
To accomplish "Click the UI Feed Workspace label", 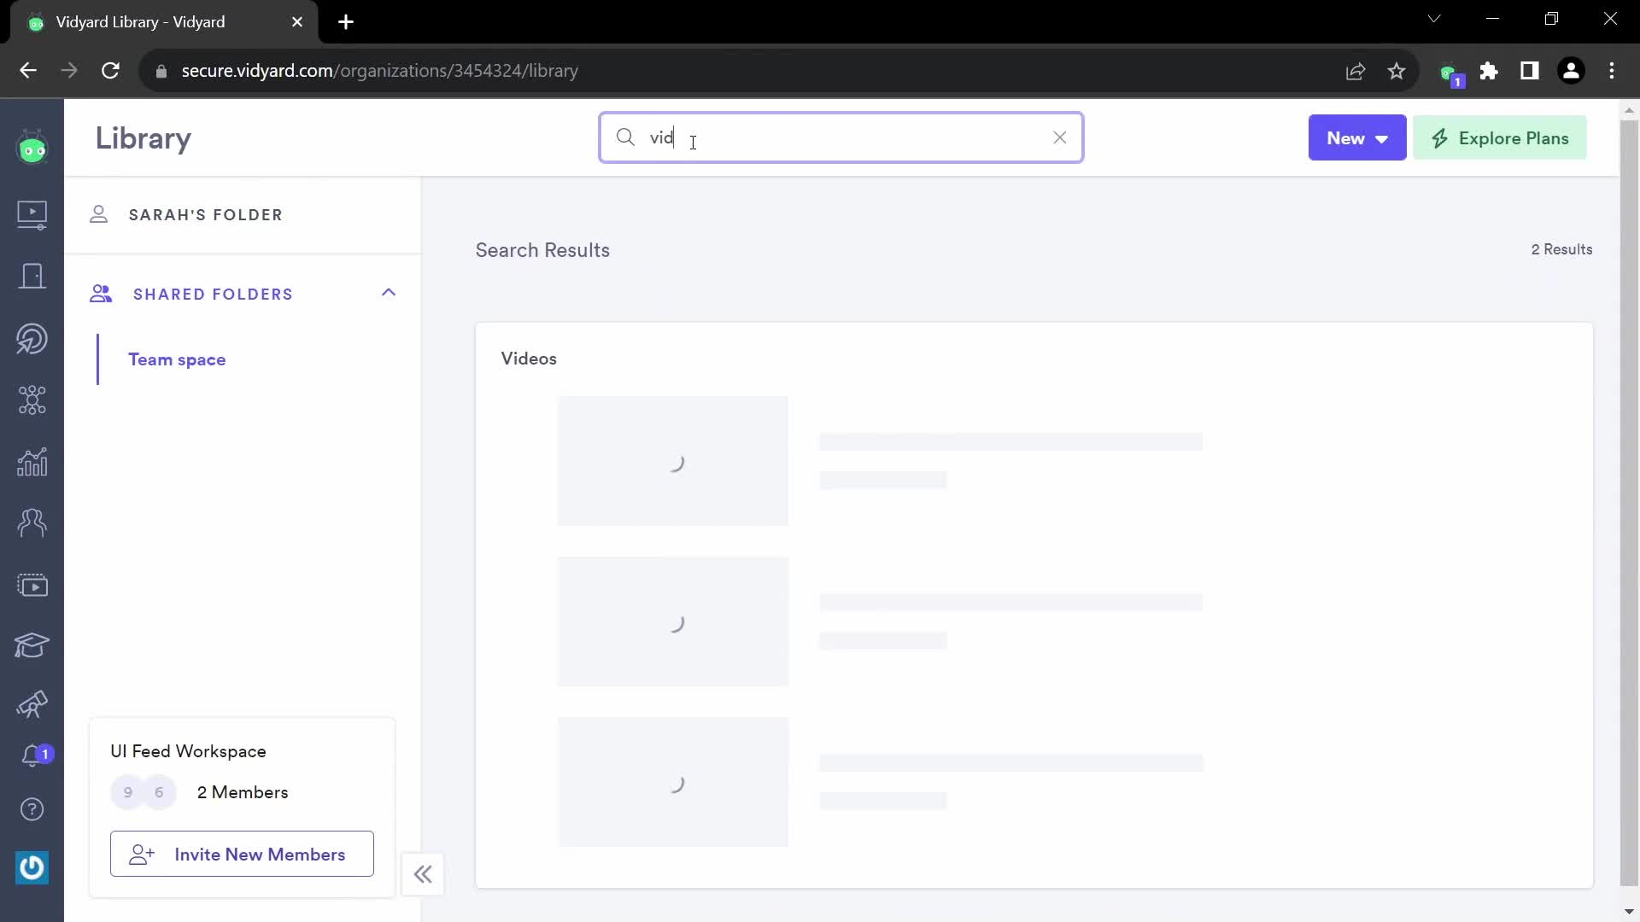I will 188,751.
